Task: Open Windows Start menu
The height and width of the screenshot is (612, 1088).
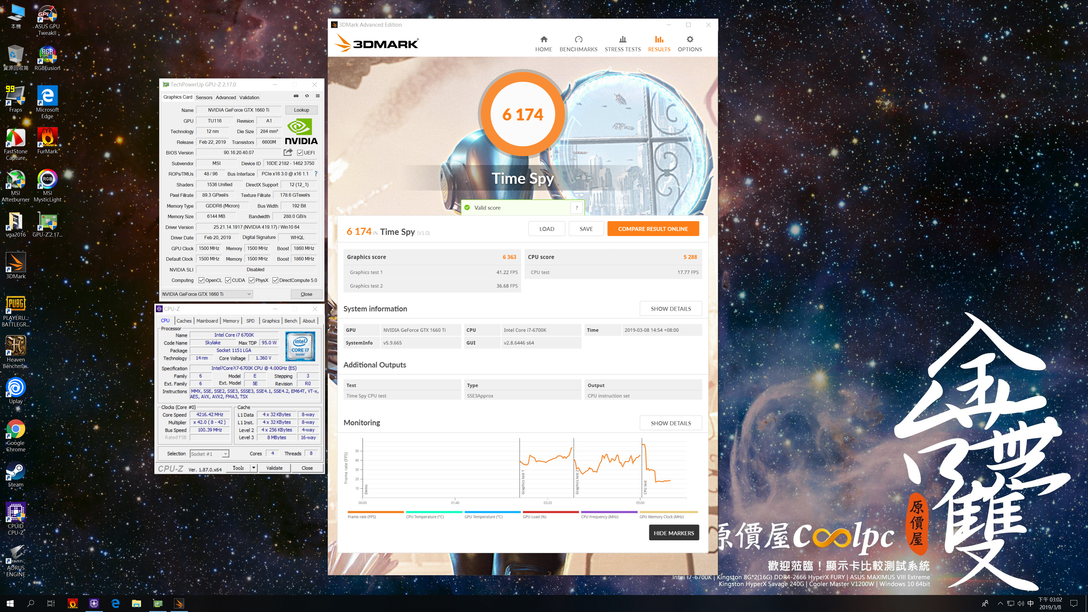Action: 10,603
